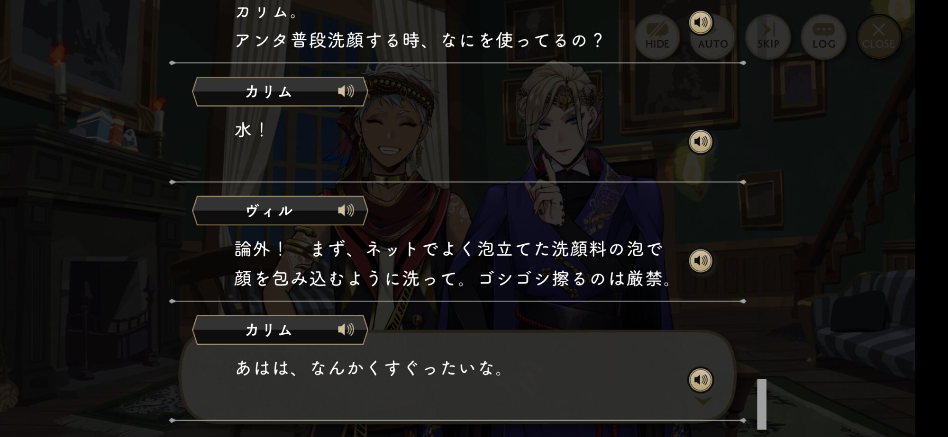The width and height of the screenshot is (948, 437).
Task: Tap speaker icon on first カリム name tag
Action: click(x=346, y=91)
